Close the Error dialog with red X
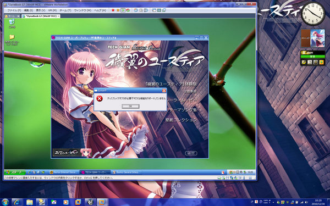Image resolution: width=330 pixels, height=206 pixels. 164,91
